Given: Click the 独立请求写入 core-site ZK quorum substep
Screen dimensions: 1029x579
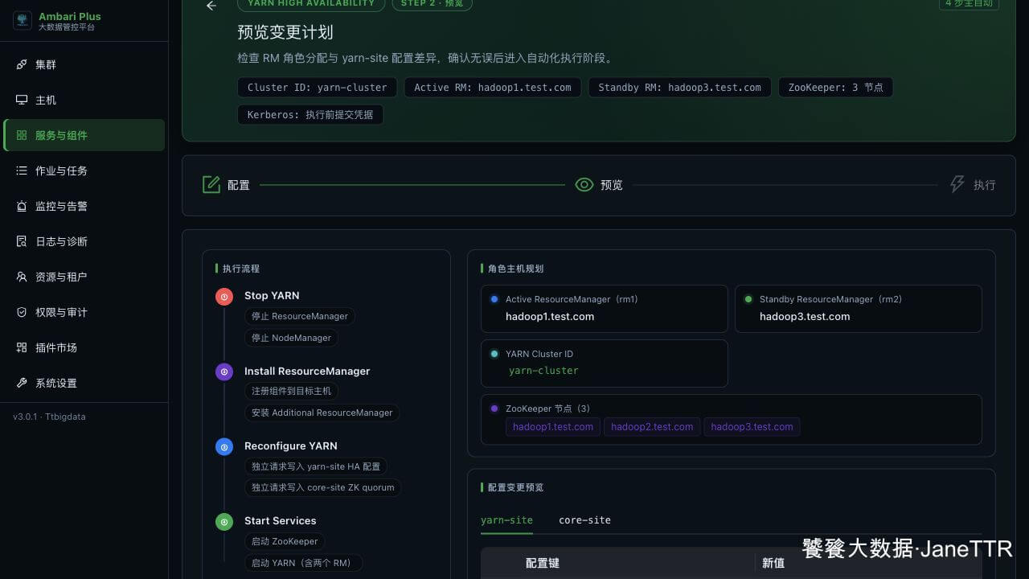Looking at the screenshot, I should pos(322,488).
